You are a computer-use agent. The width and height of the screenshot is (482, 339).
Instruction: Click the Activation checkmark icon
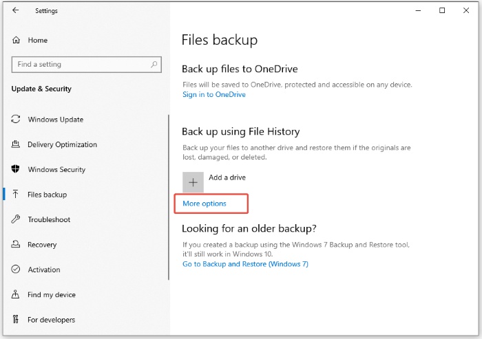(x=16, y=270)
